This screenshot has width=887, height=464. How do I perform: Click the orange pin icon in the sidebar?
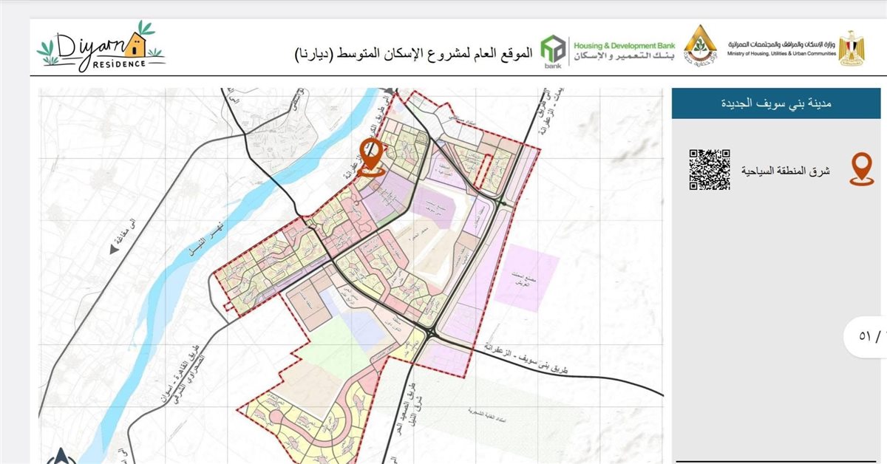pyautogui.click(x=858, y=169)
